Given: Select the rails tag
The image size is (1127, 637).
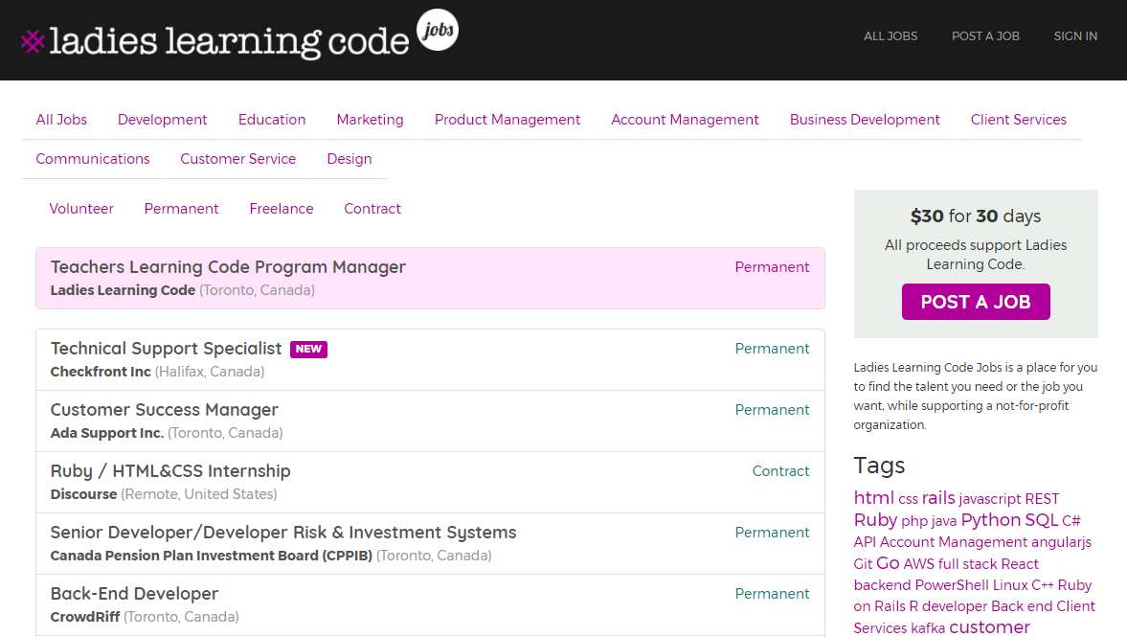Looking at the screenshot, I should pyautogui.click(x=938, y=497).
